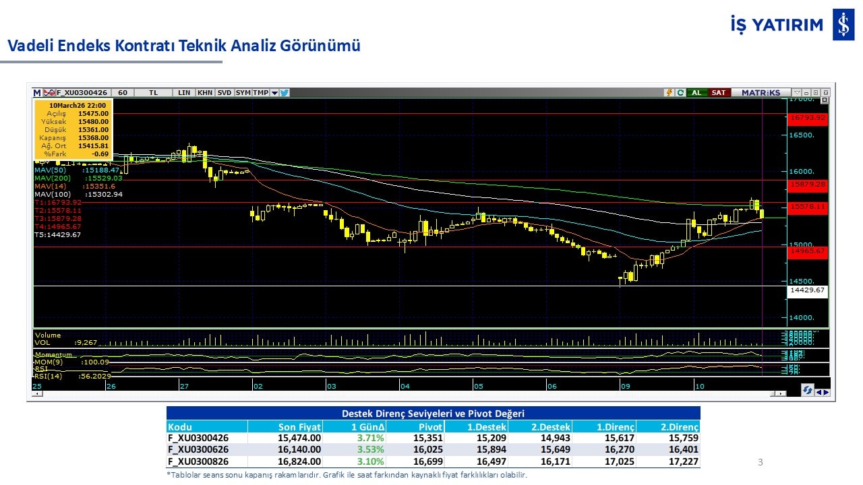The width and height of the screenshot is (863, 485).
Task: Click the blue sync arrows icon
Action: tap(807, 390)
